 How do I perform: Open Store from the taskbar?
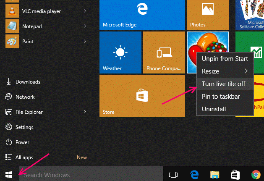[x=235, y=175]
